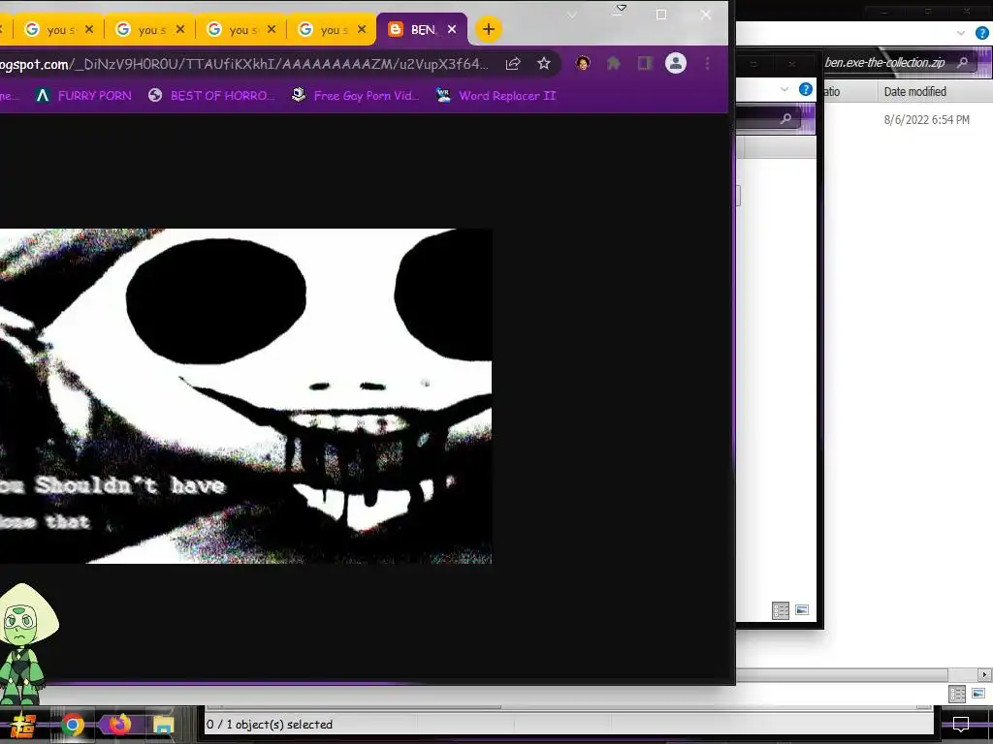Open Chrome's three-dot menu
The width and height of the screenshot is (993, 744).
[x=707, y=63]
